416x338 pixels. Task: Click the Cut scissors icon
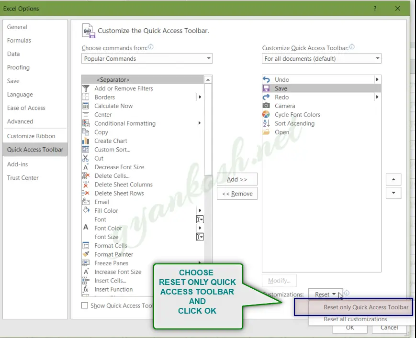point(86,158)
